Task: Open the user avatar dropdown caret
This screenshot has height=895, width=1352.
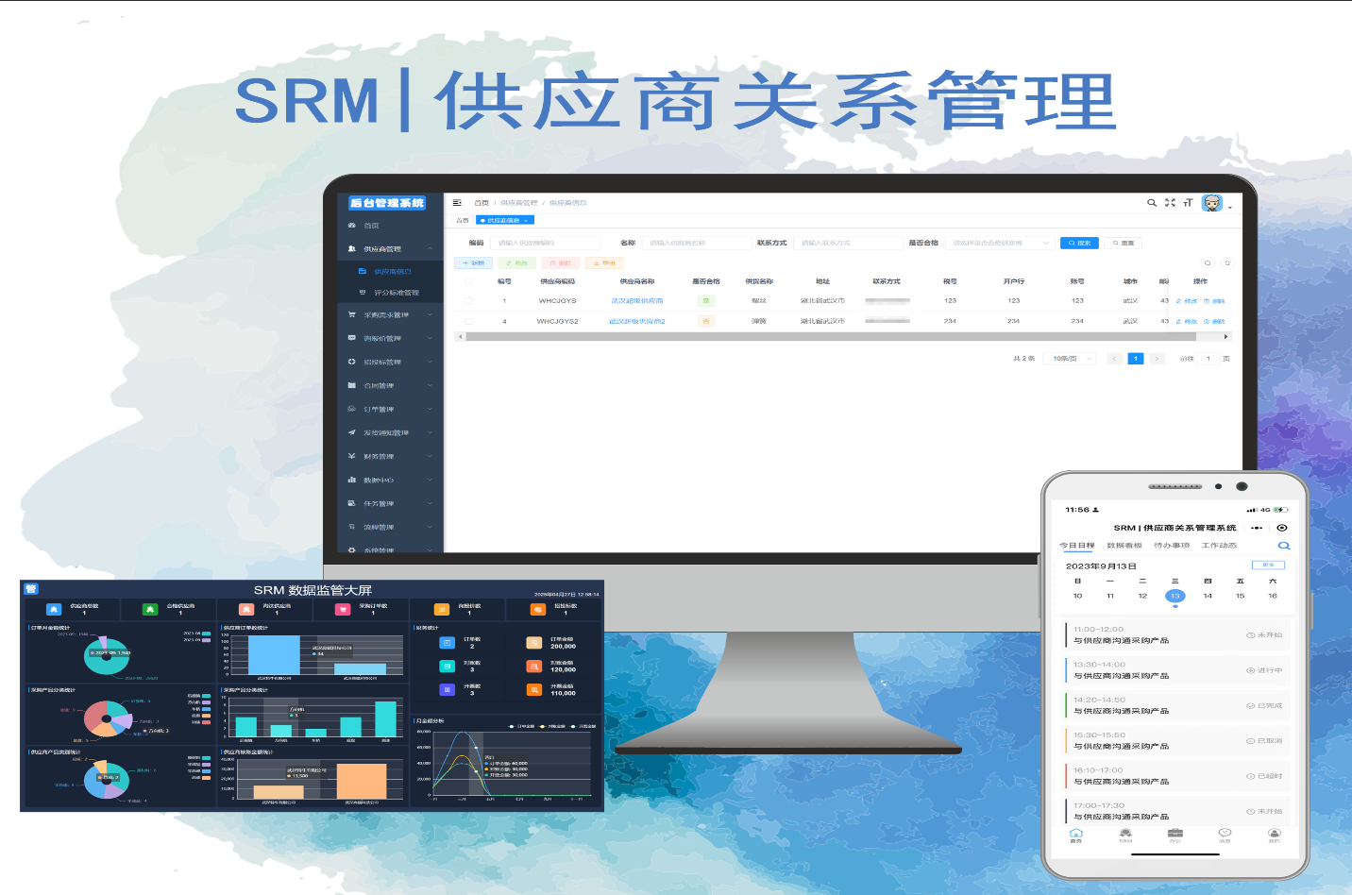Action: coord(1229,207)
